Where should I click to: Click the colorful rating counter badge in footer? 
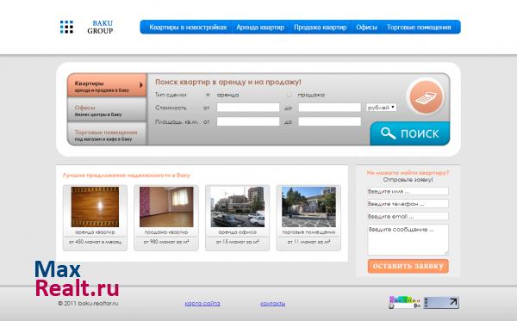point(405,303)
